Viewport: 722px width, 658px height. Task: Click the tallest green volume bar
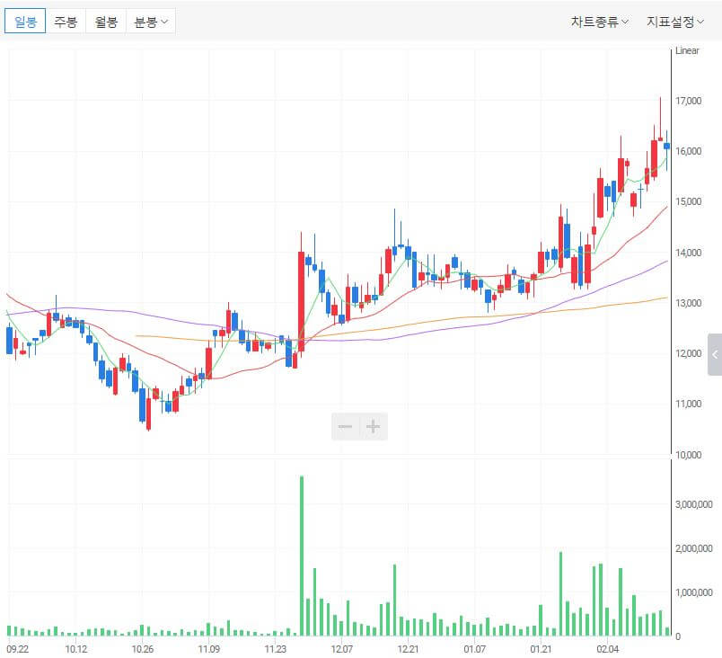(302, 556)
